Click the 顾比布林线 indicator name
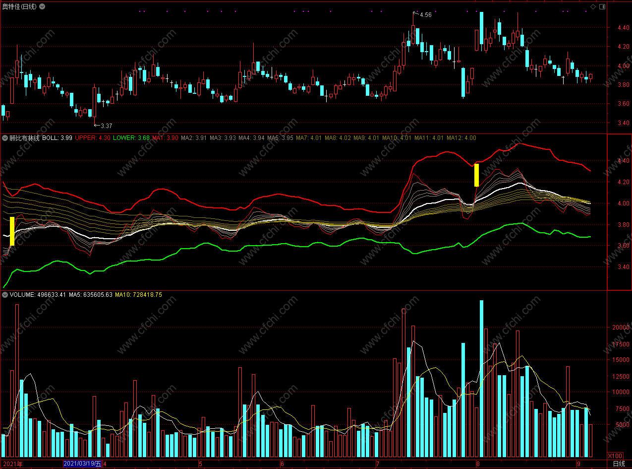632x469 pixels. [x=24, y=138]
